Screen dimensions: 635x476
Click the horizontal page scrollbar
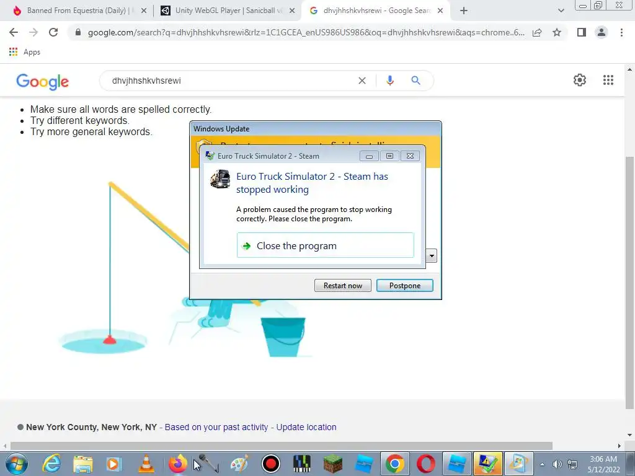tap(281, 446)
